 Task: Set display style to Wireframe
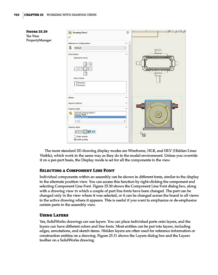[76, 131]
